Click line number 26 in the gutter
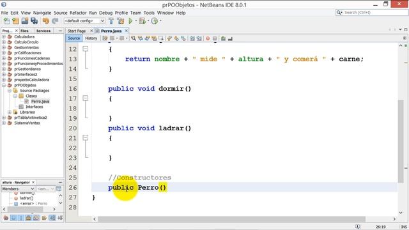This screenshot has height=230, width=409. [73, 187]
